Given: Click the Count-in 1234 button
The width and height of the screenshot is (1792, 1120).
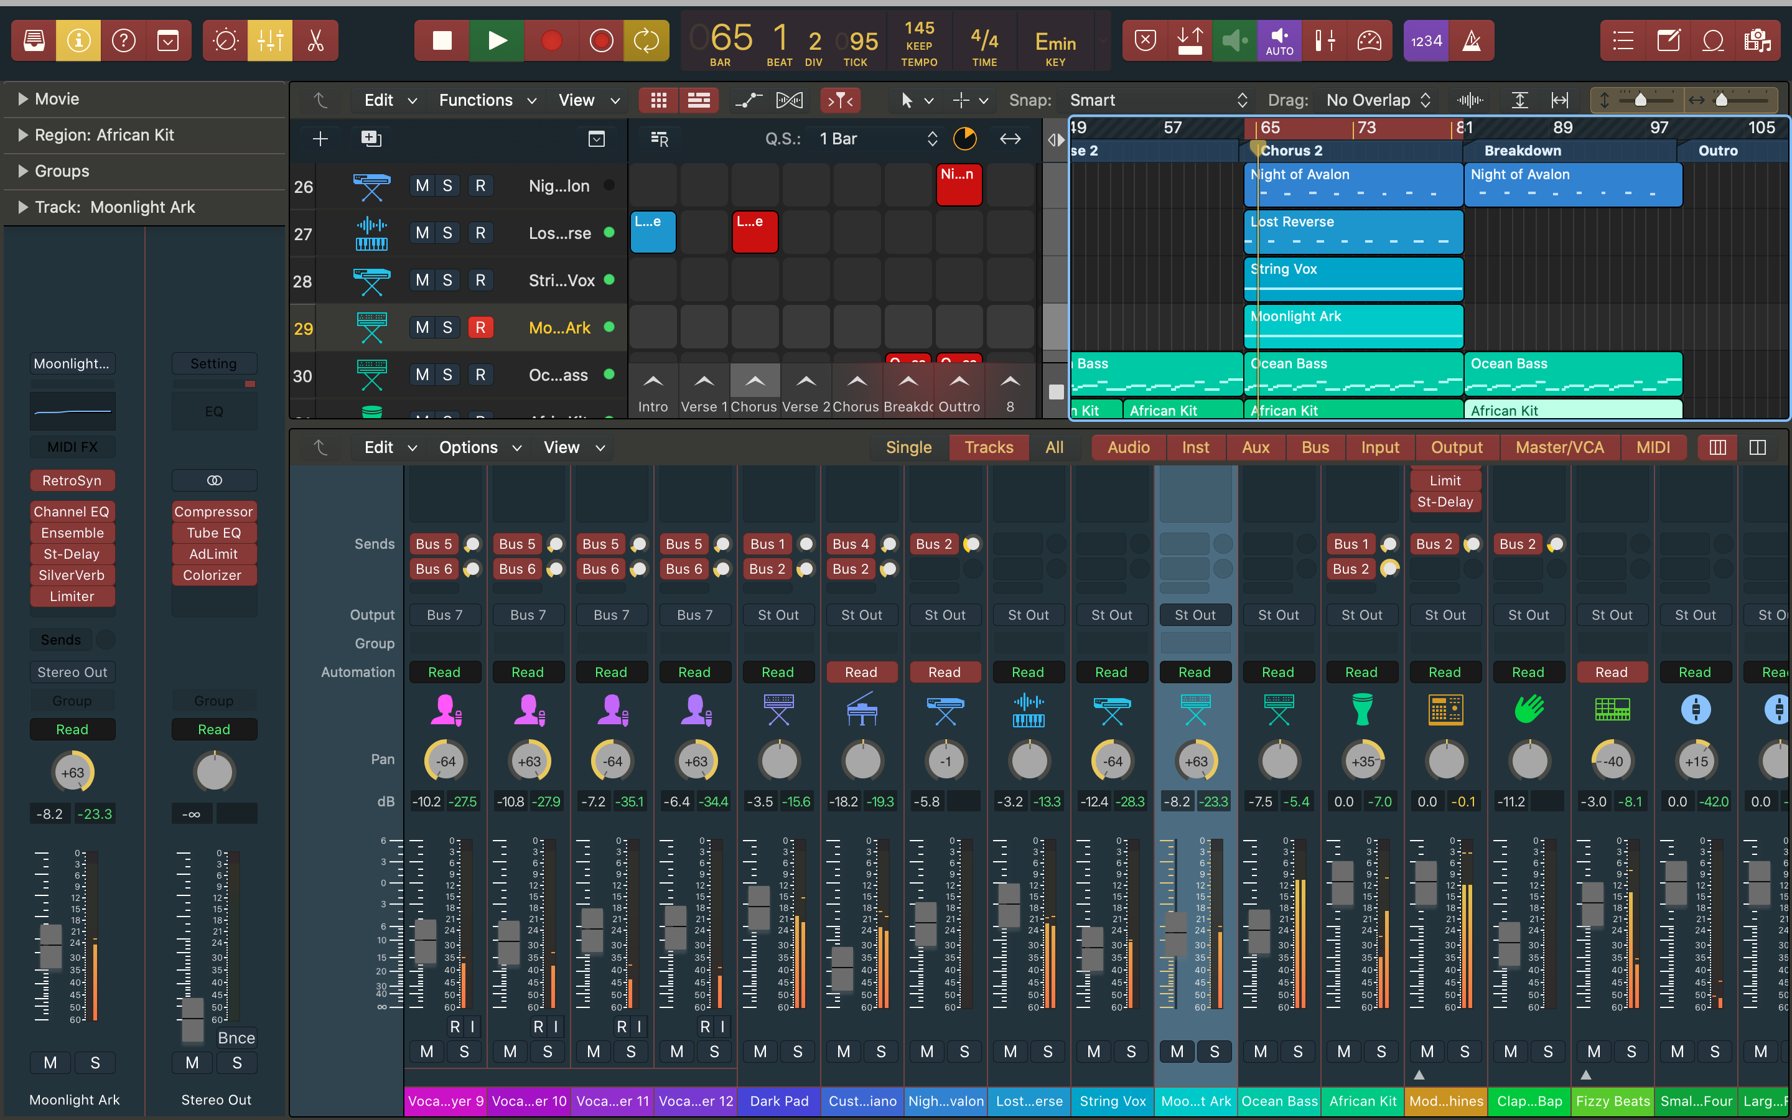Looking at the screenshot, I should 1426,40.
